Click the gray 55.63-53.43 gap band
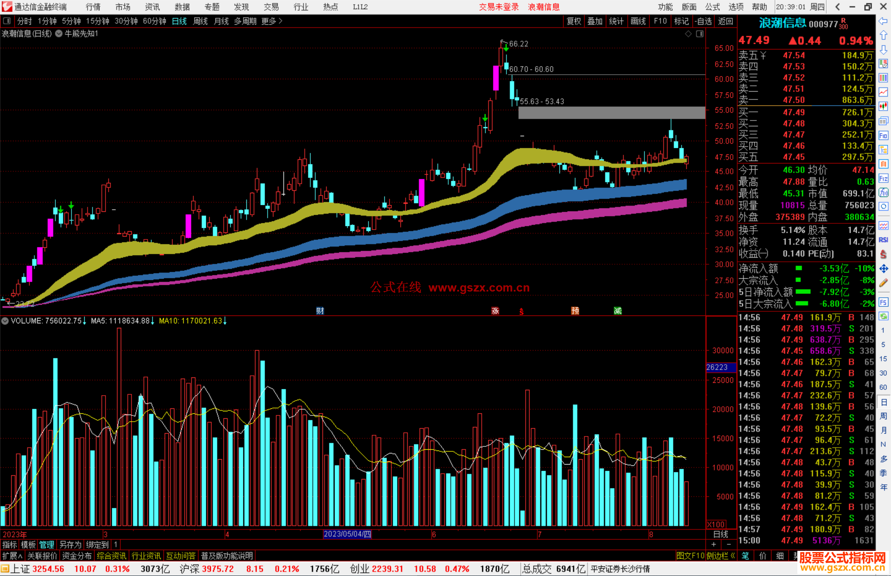 (611, 113)
